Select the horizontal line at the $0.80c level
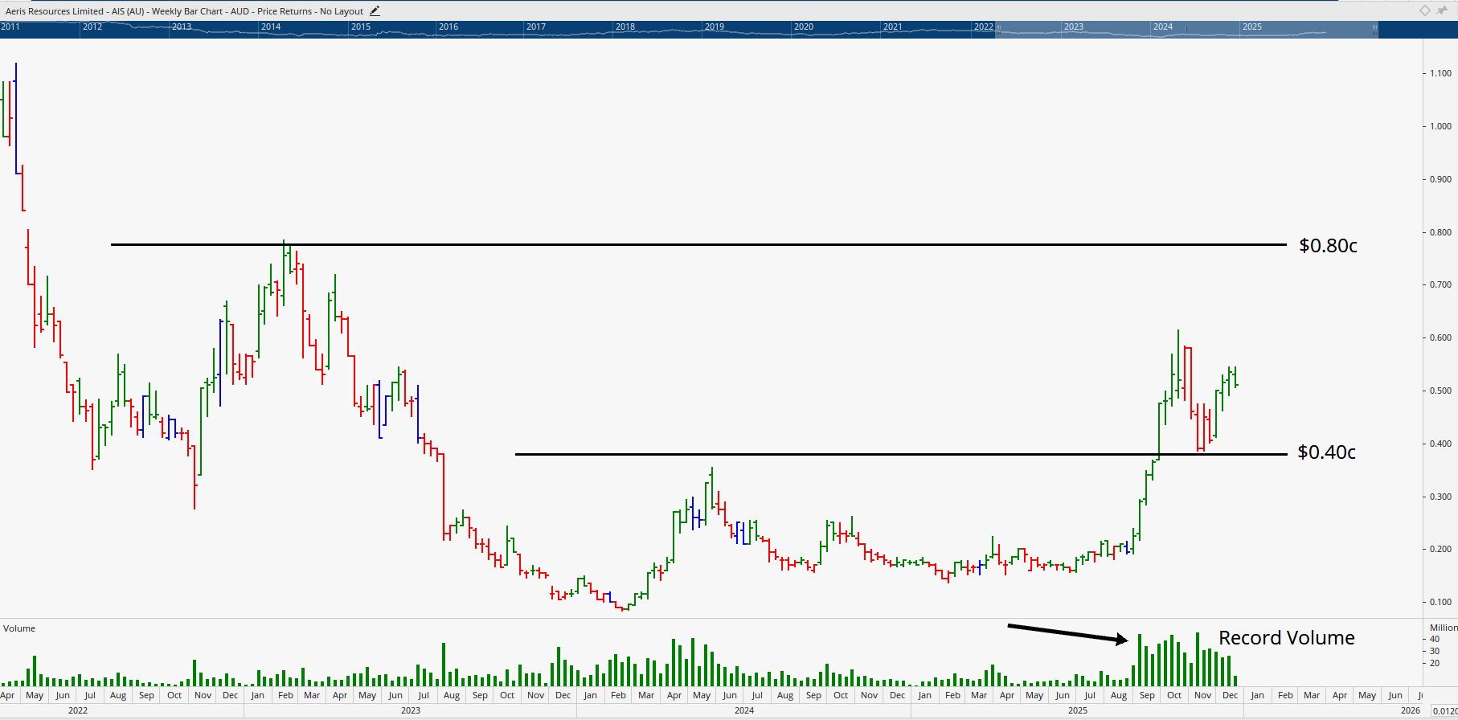The image size is (1458, 720). (x=698, y=244)
